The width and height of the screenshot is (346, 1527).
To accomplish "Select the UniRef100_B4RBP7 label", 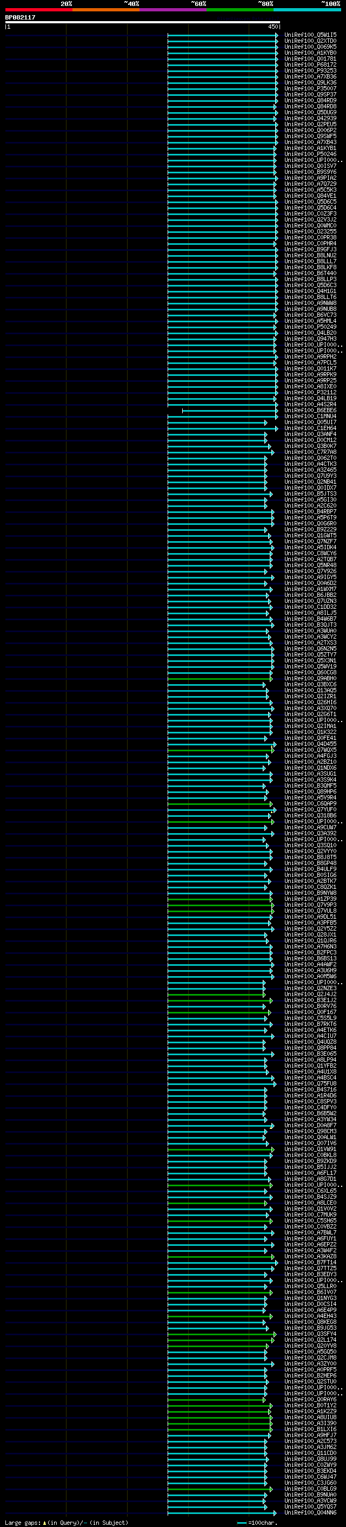I will pos(310,511).
